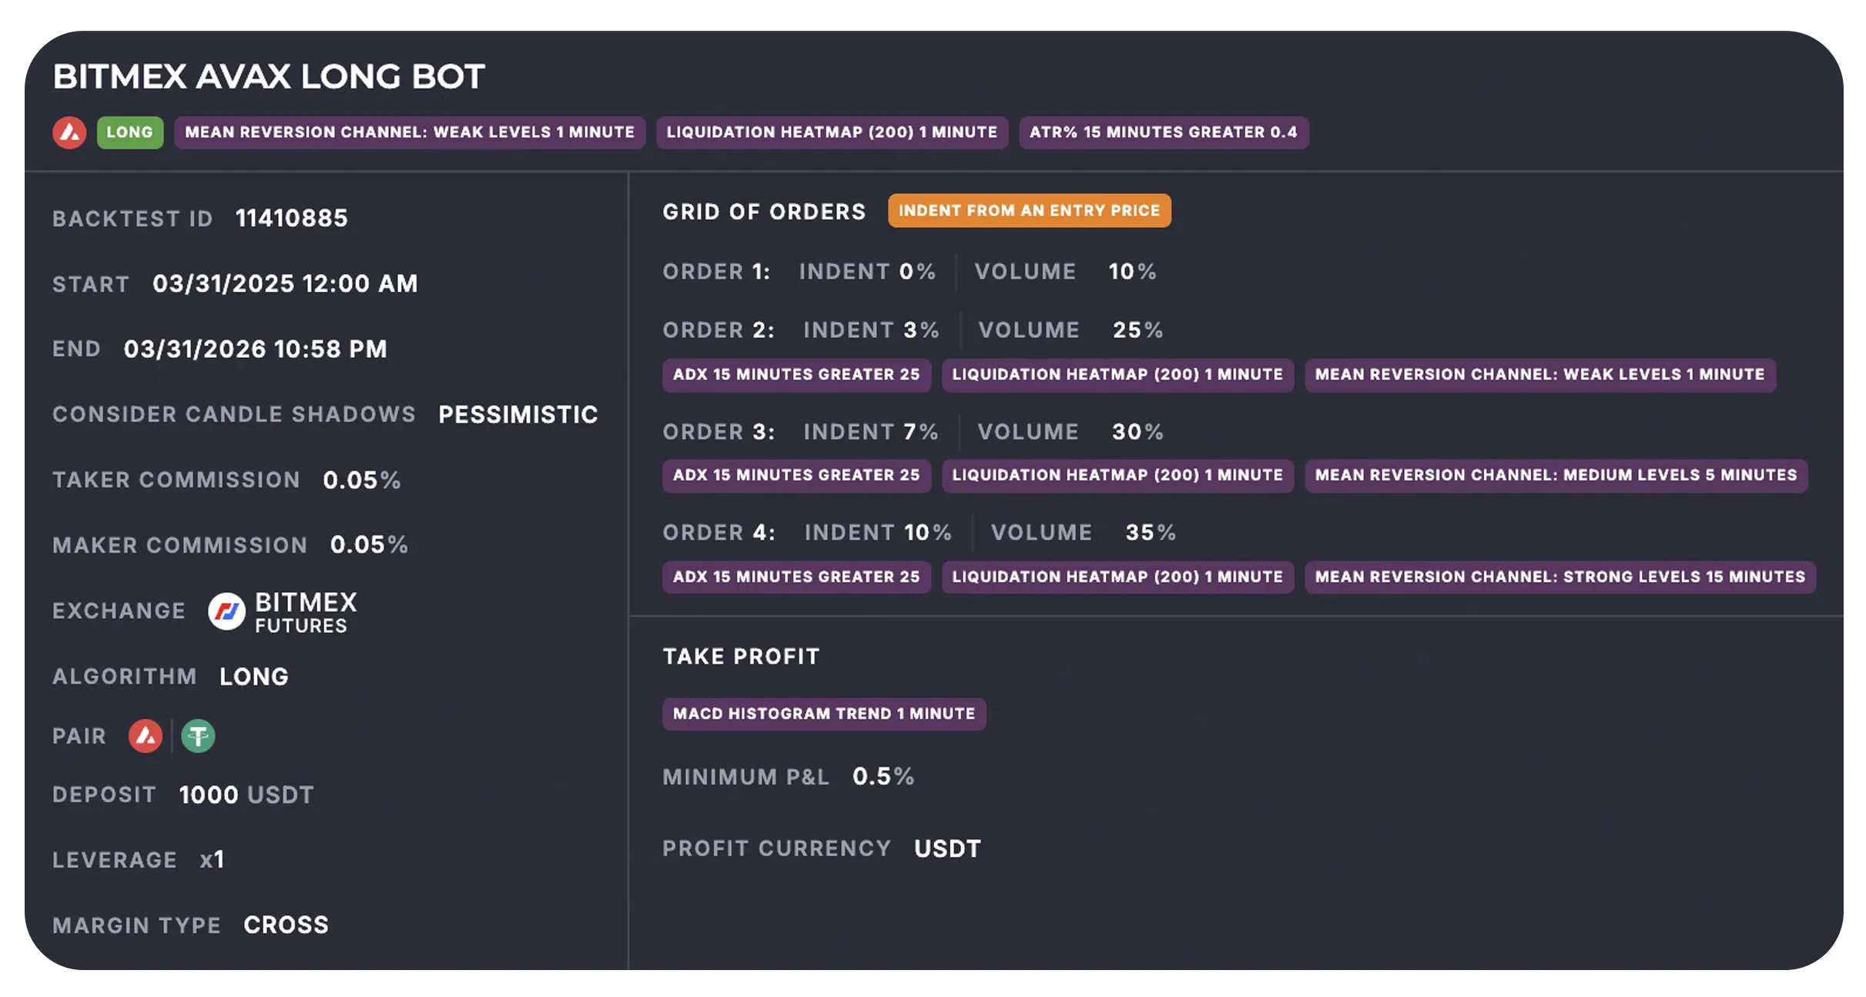
Task: Select the Liquidation Heatmap (200) 1 Minute tag for Order 3
Action: (x=1117, y=475)
